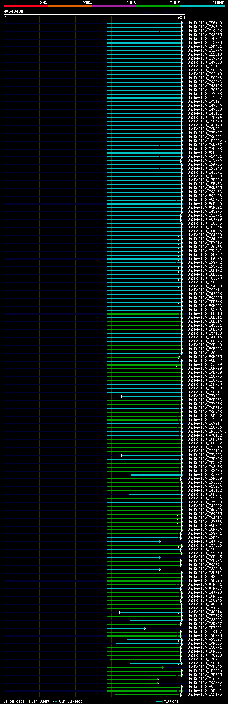Click hit label UniRef100_Q96578
The height and width of the screenshot is (704, 228).
point(204,121)
